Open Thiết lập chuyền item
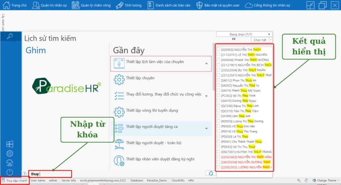The image size is (341, 185). (161, 80)
